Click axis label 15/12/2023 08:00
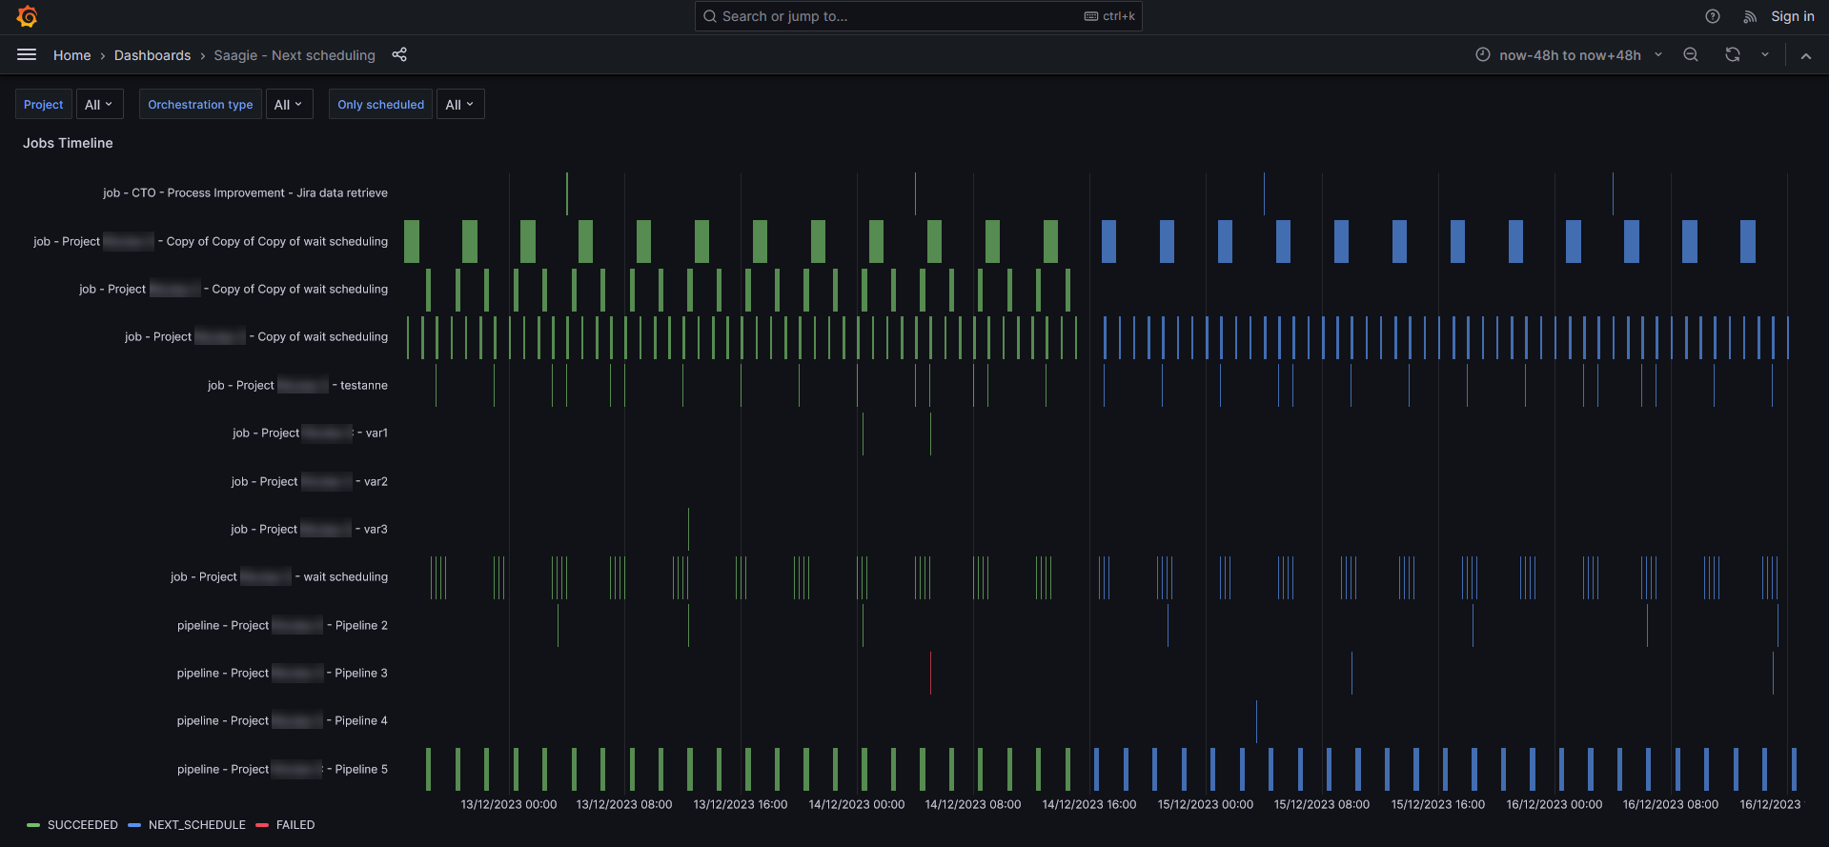Viewport: 1829px width, 847px height. (1322, 805)
